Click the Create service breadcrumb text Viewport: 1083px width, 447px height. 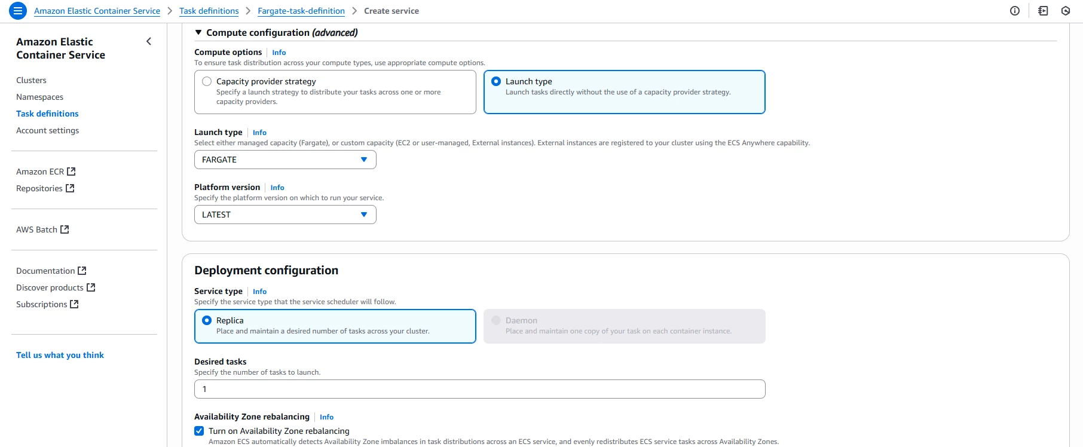(x=391, y=11)
